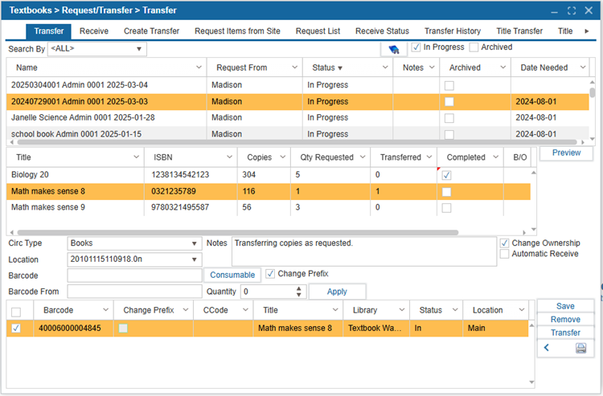Open Barcode column filter arrow
Viewport: 603px width, 396px height.
[105, 310]
